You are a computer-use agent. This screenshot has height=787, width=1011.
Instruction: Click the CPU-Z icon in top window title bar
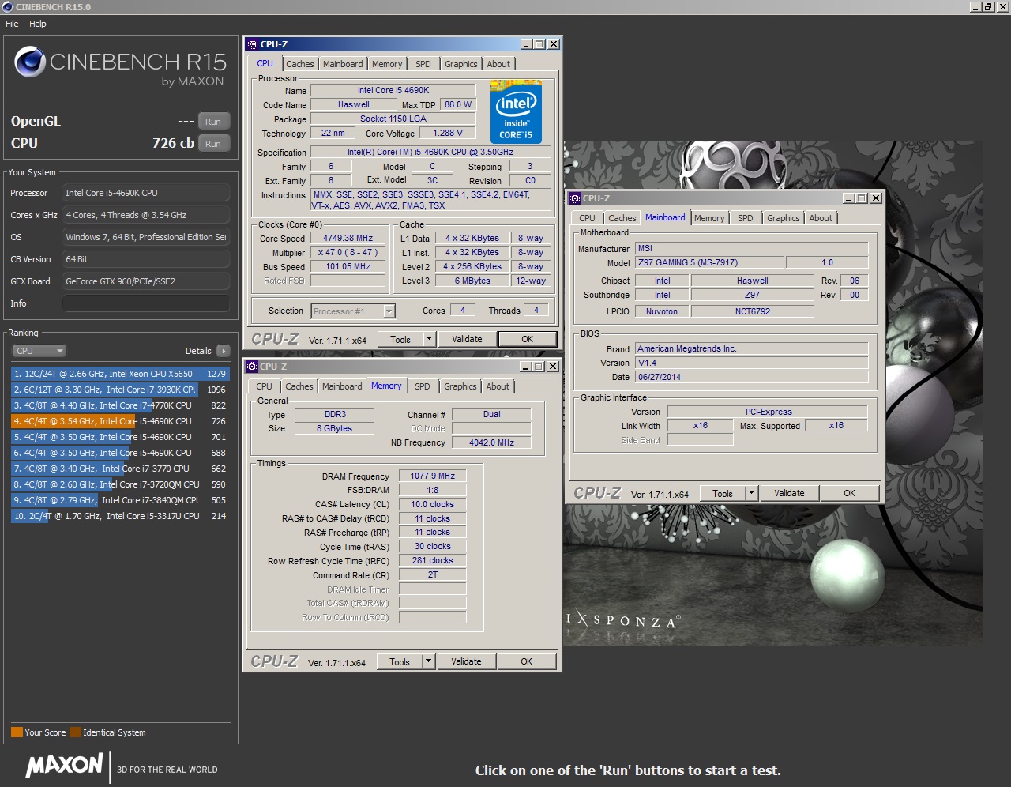coord(253,44)
